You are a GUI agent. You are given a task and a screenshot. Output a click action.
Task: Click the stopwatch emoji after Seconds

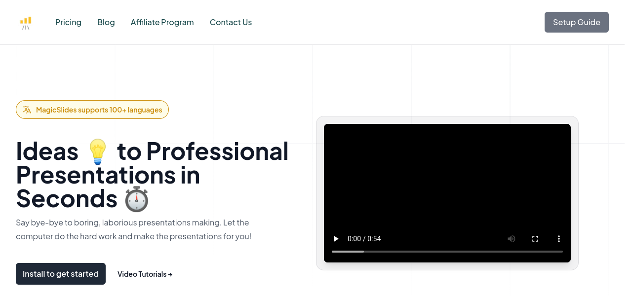(x=136, y=199)
